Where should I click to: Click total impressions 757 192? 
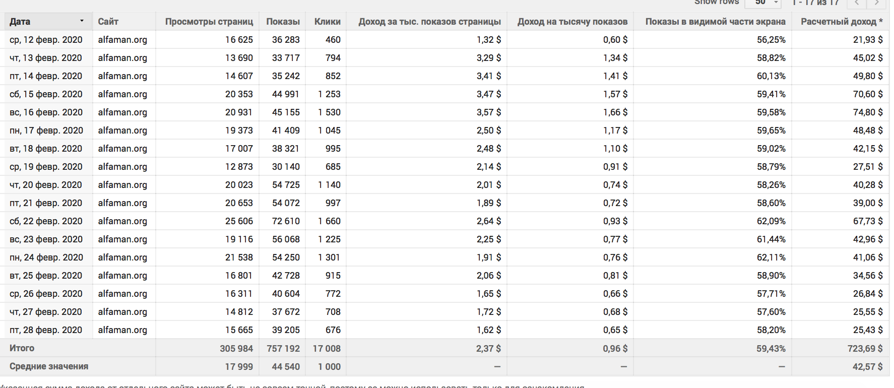coord(283,349)
